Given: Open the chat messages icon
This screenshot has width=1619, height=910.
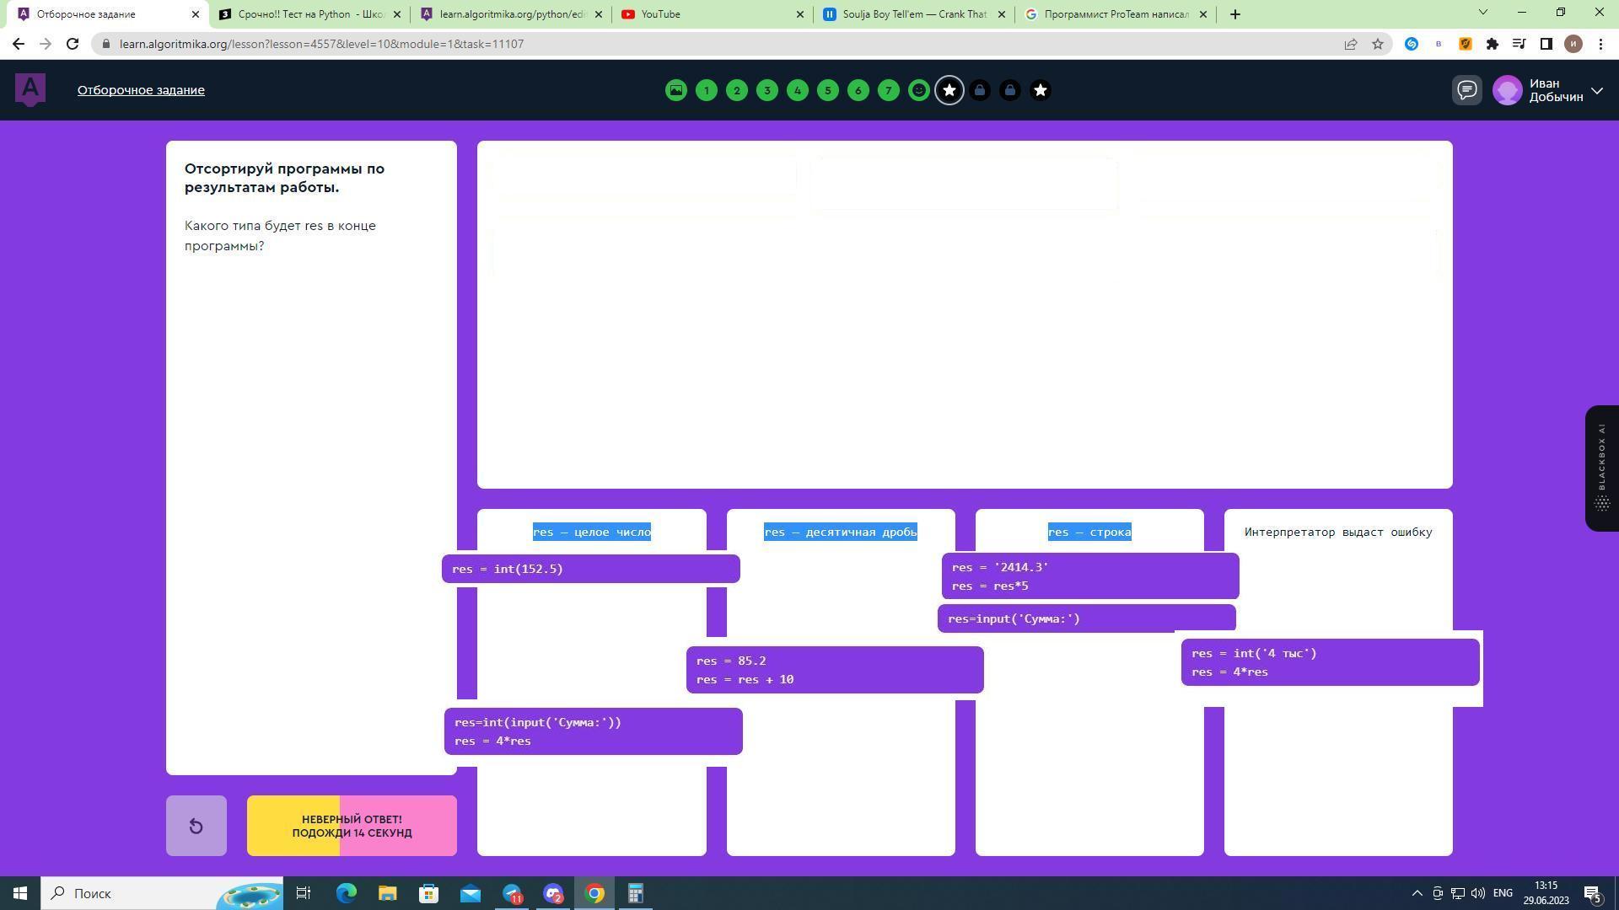Looking at the screenshot, I should pos(1467,90).
